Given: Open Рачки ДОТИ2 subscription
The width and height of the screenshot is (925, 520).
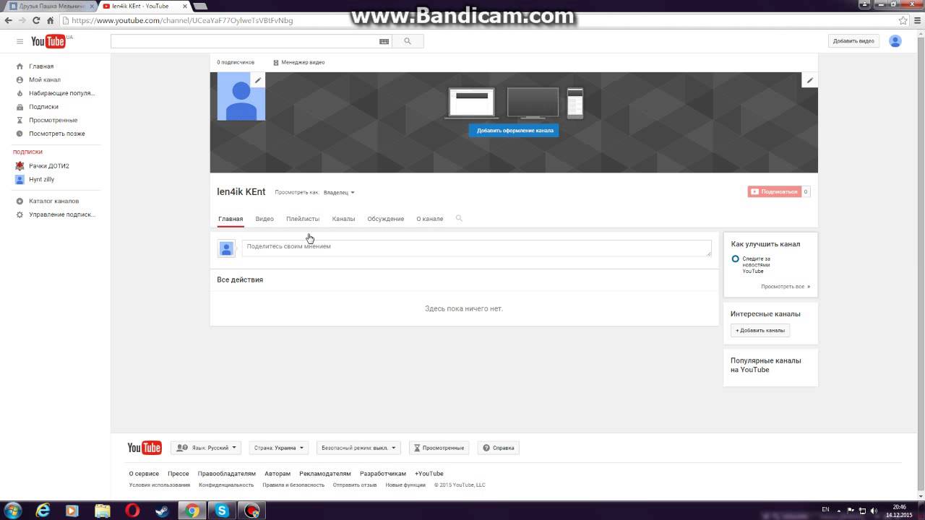Looking at the screenshot, I should pyautogui.click(x=49, y=166).
